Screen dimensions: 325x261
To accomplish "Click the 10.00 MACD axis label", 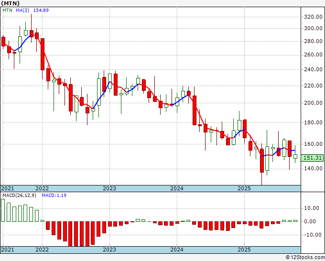I will [x=312, y=208].
